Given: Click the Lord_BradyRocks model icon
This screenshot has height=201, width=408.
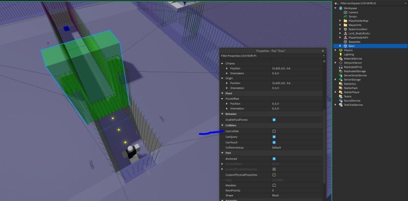Looking at the screenshot, I should click(346, 33).
